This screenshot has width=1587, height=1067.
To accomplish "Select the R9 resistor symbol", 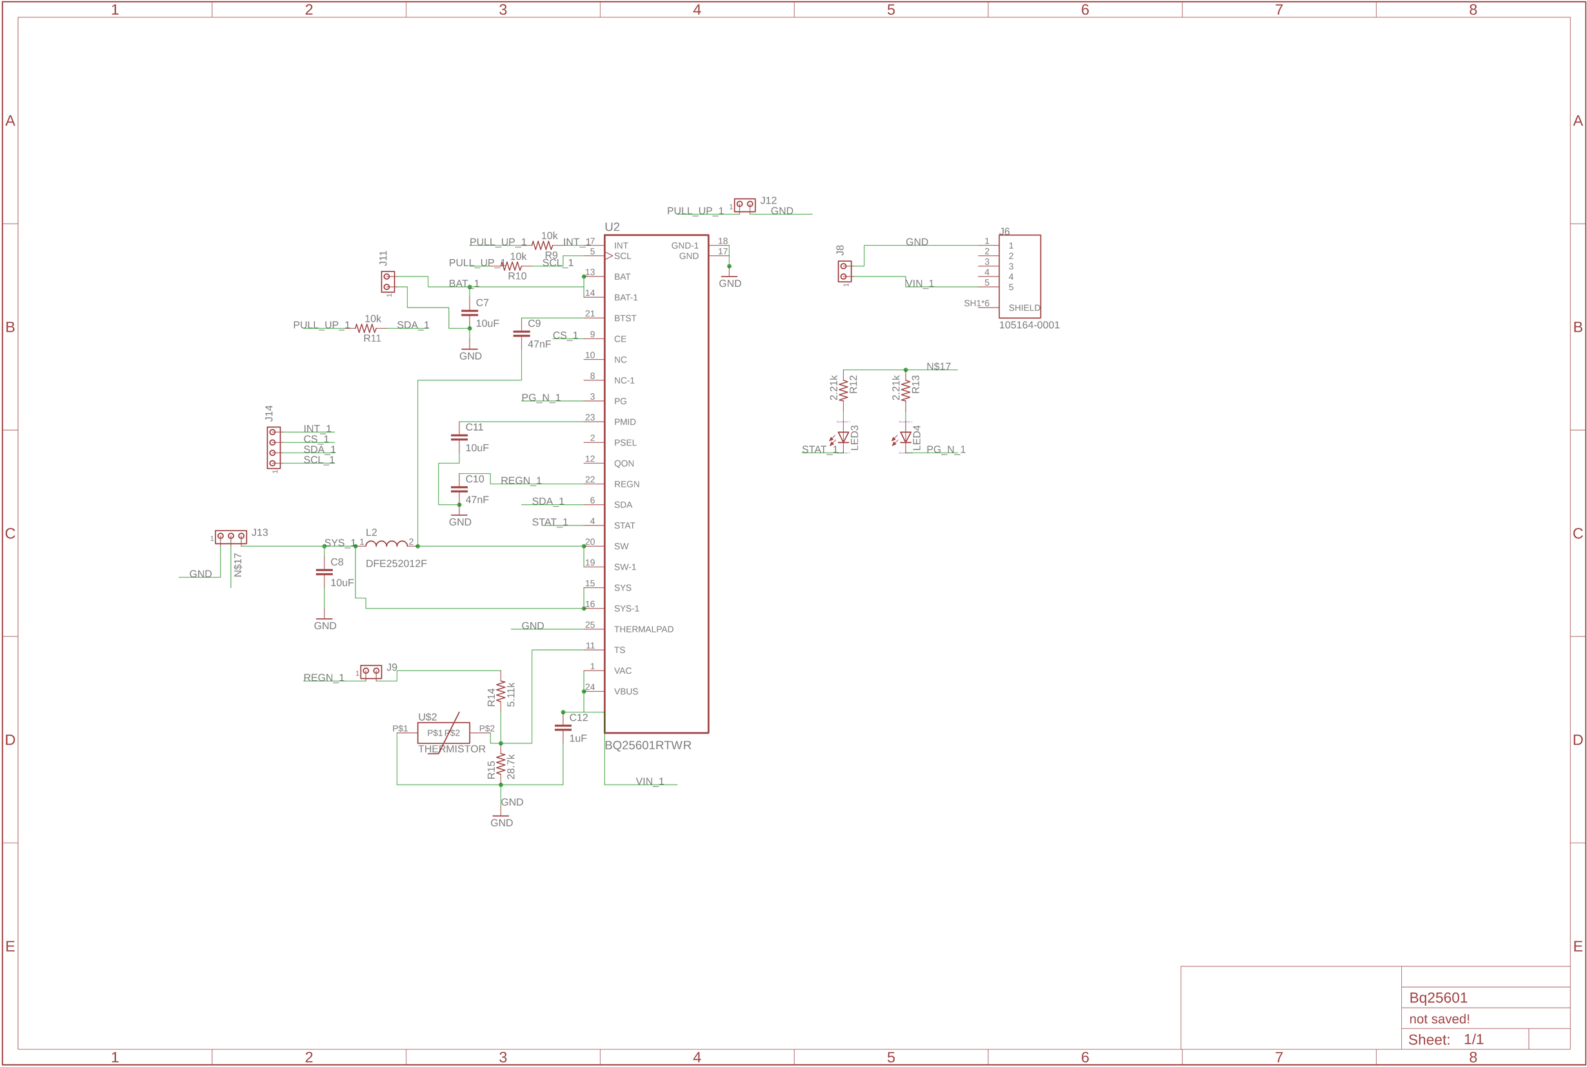I will pos(542,246).
